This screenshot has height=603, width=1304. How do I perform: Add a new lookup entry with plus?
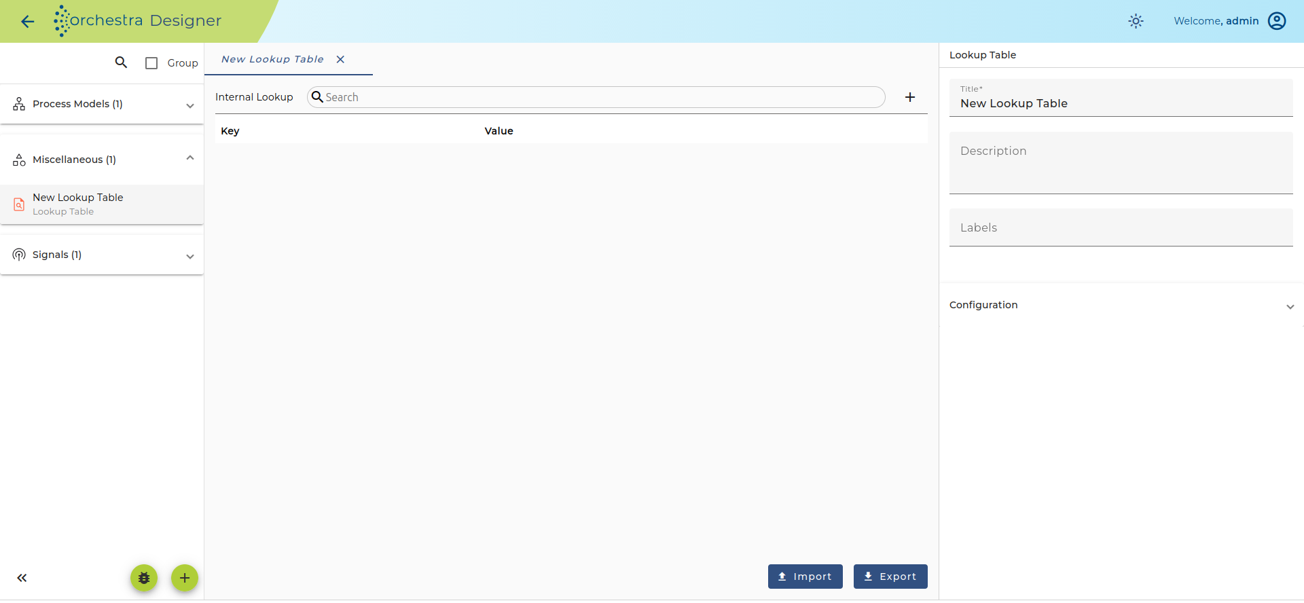pyautogui.click(x=910, y=97)
